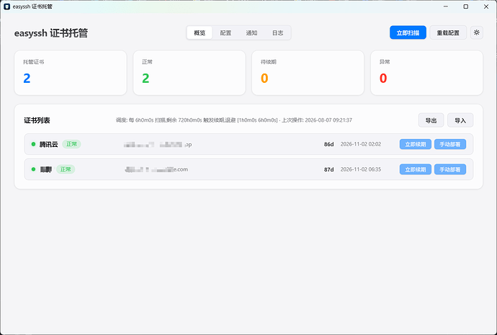The height and width of the screenshot is (335, 497).
Task: Click the theme toggle sun icon
Action: [476, 32]
